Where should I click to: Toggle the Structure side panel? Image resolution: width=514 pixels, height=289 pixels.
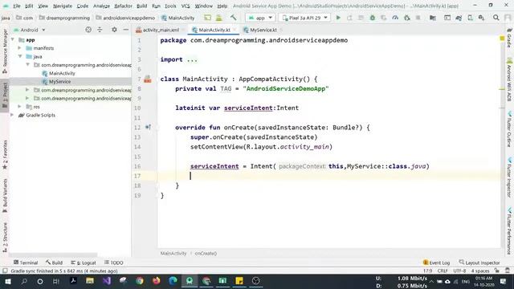pos(5,237)
